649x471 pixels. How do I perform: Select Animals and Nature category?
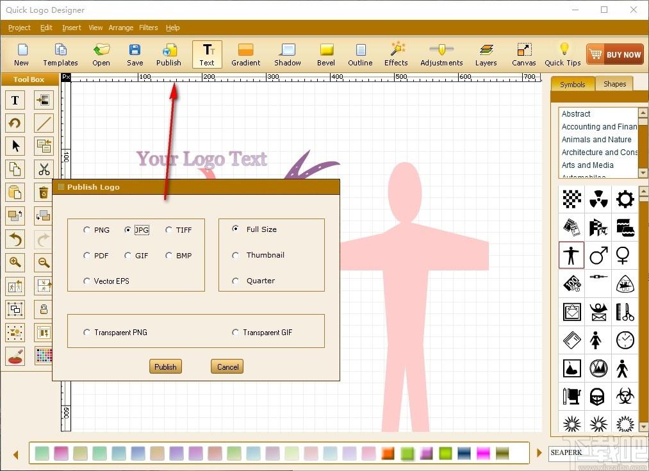click(x=596, y=140)
